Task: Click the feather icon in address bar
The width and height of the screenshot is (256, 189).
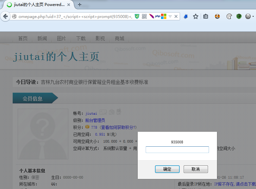Action: point(152,16)
